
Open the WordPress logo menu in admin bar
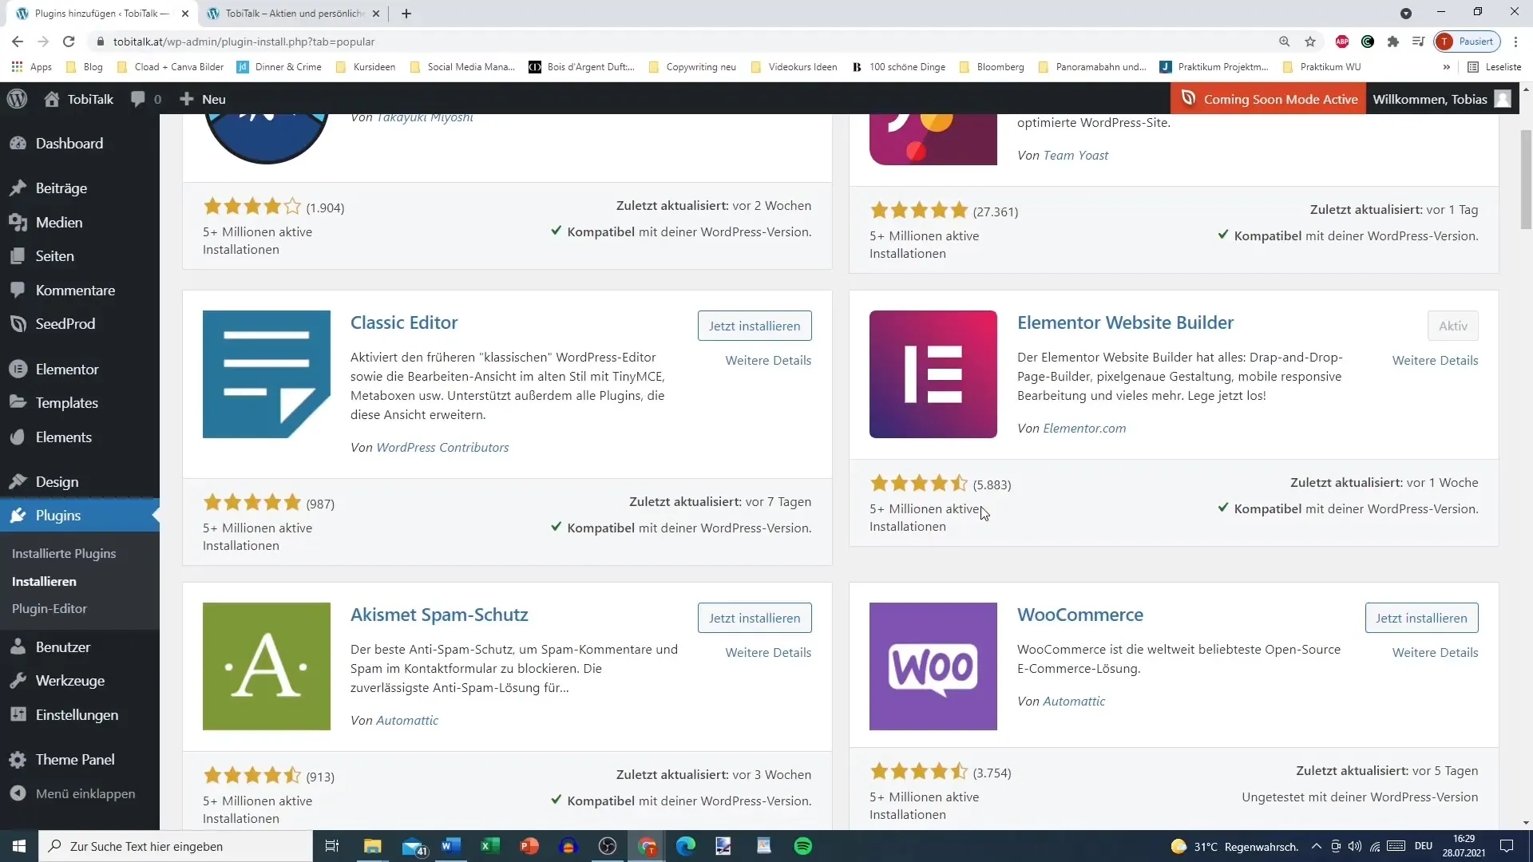[x=18, y=99]
